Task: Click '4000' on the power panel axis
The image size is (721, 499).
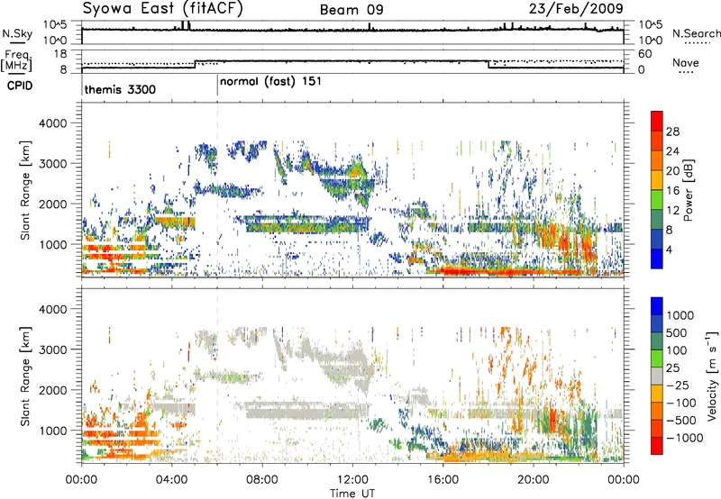Action: tap(52, 123)
